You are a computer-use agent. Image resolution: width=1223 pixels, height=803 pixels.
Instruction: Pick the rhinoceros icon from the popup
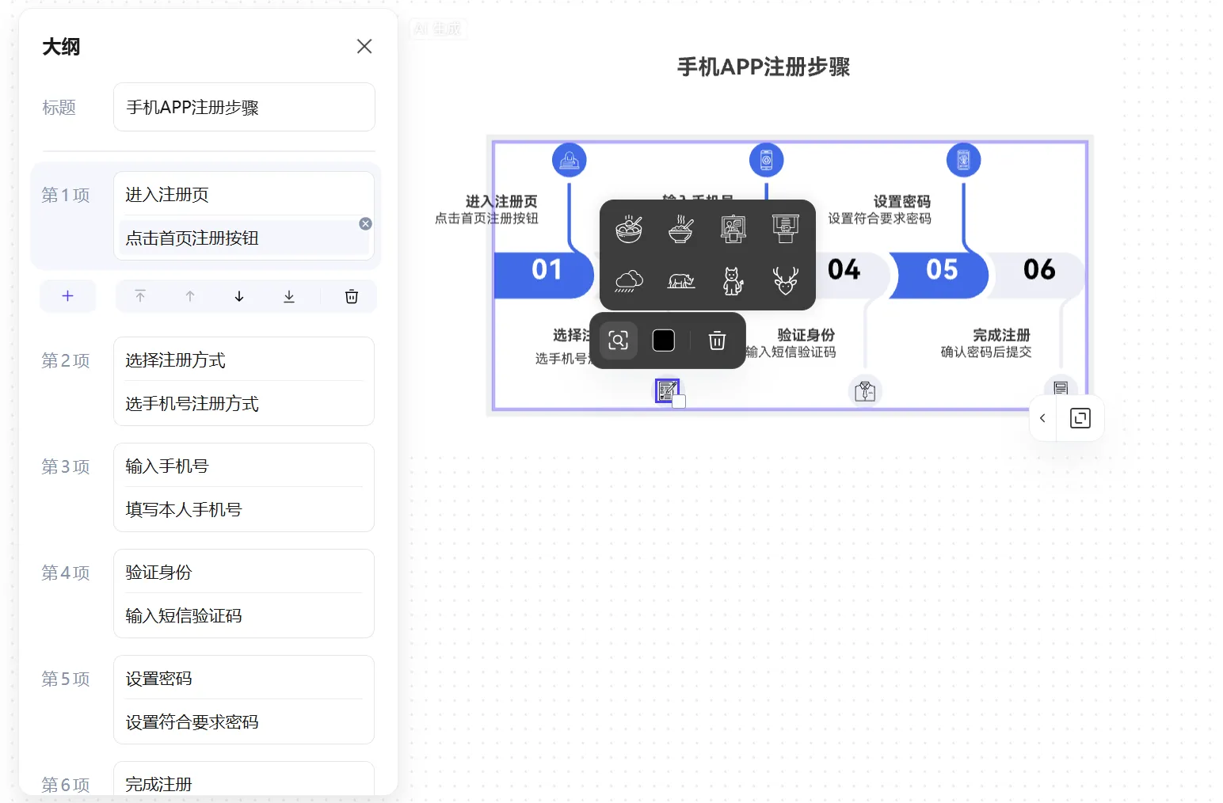click(x=680, y=280)
